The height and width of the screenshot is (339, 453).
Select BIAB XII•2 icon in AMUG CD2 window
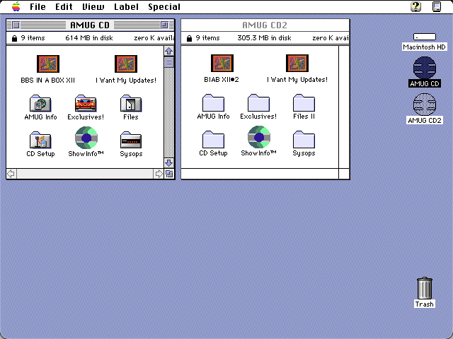click(x=222, y=63)
